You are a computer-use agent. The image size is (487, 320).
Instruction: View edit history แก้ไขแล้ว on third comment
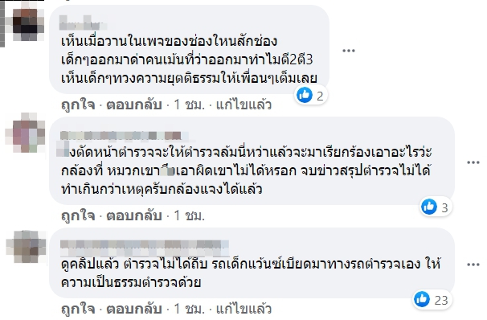point(243,309)
